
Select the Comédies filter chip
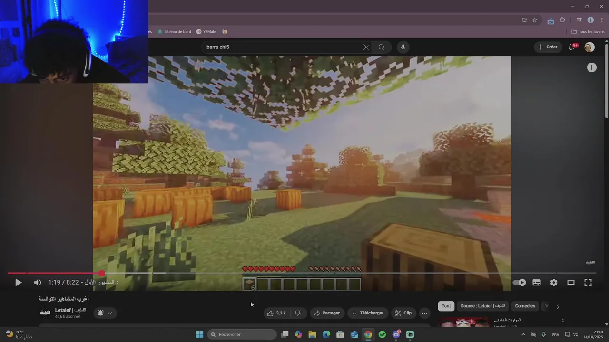click(x=525, y=306)
